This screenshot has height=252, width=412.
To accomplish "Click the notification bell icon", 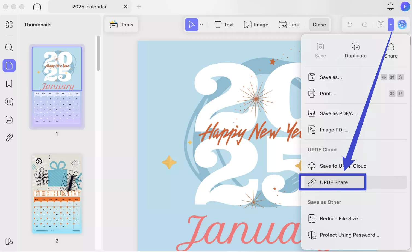I will pos(390,7).
